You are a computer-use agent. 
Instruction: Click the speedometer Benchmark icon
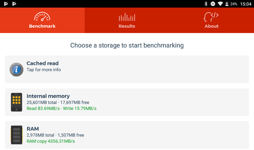pos(42,17)
